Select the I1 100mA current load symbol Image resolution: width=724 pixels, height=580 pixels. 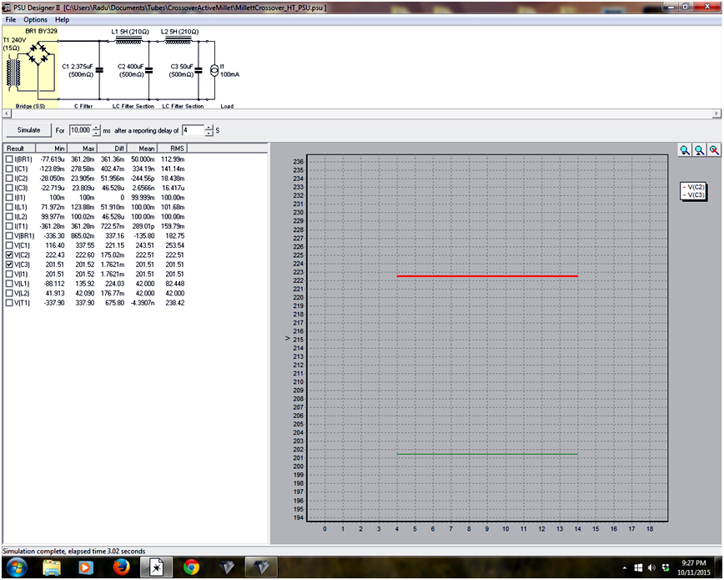214,69
